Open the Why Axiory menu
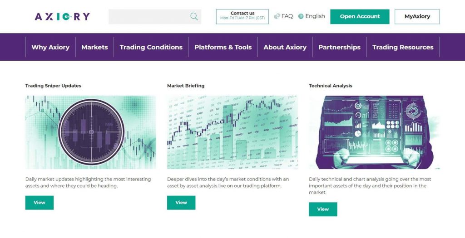Screen dimensions: 465x238 pos(50,47)
